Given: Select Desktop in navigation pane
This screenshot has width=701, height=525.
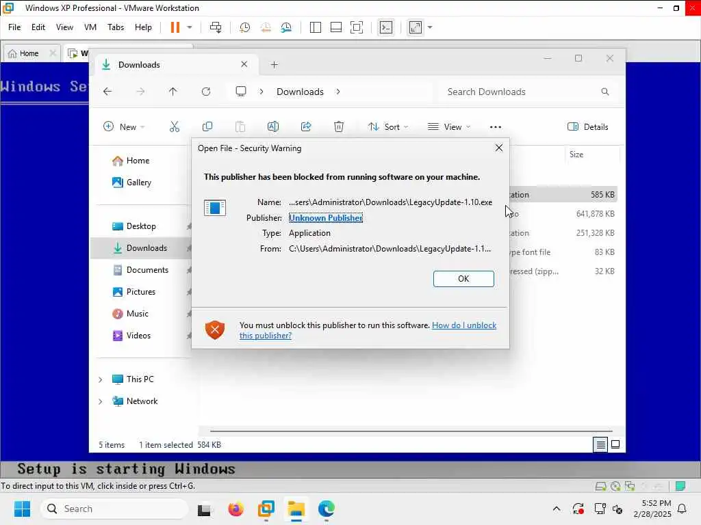Looking at the screenshot, I should pyautogui.click(x=141, y=226).
